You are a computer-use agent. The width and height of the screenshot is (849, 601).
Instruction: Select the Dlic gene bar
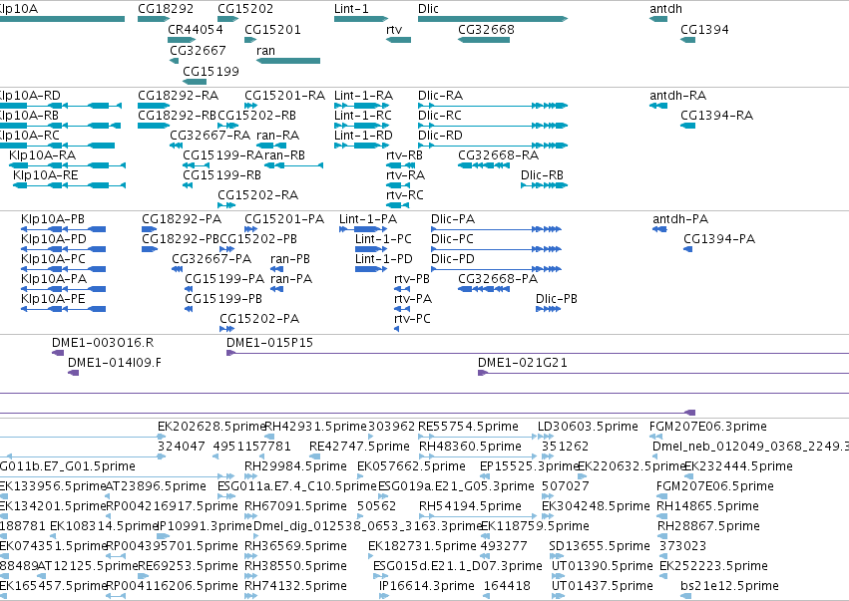493,19
